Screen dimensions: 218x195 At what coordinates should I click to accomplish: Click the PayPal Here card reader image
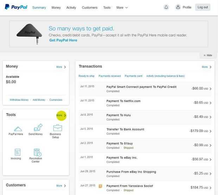(x=29, y=34)
